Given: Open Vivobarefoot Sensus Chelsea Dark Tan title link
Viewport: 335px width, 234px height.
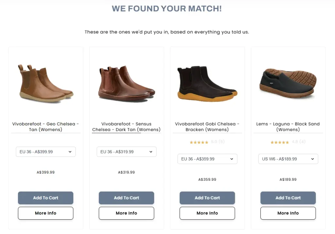Looking at the screenshot, I should pyautogui.click(x=127, y=126).
